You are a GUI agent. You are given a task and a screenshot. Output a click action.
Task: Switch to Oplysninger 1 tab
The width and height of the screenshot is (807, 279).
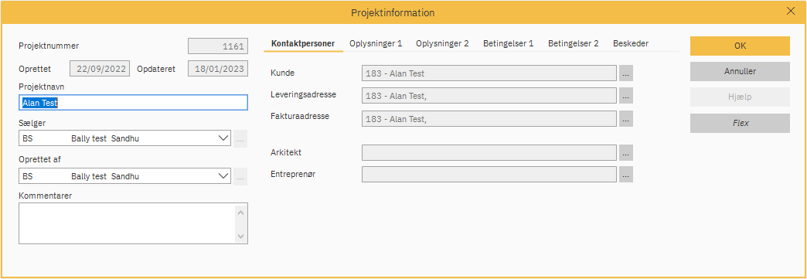pos(376,44)
